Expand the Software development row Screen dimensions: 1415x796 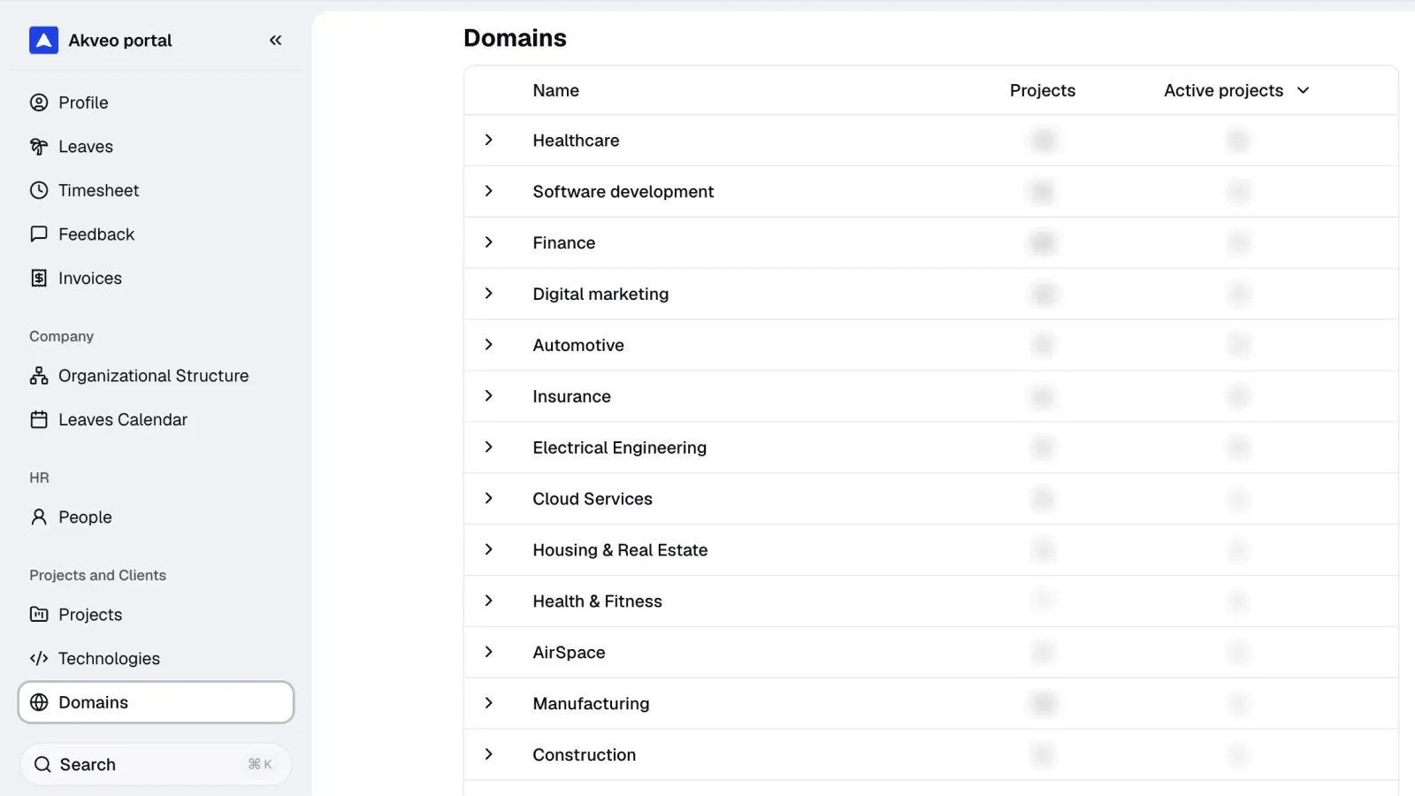tap(489, 192)
